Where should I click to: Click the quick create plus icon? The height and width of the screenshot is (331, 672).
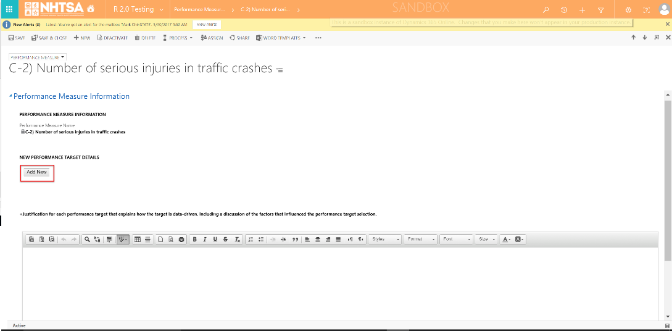pos(582,10)
